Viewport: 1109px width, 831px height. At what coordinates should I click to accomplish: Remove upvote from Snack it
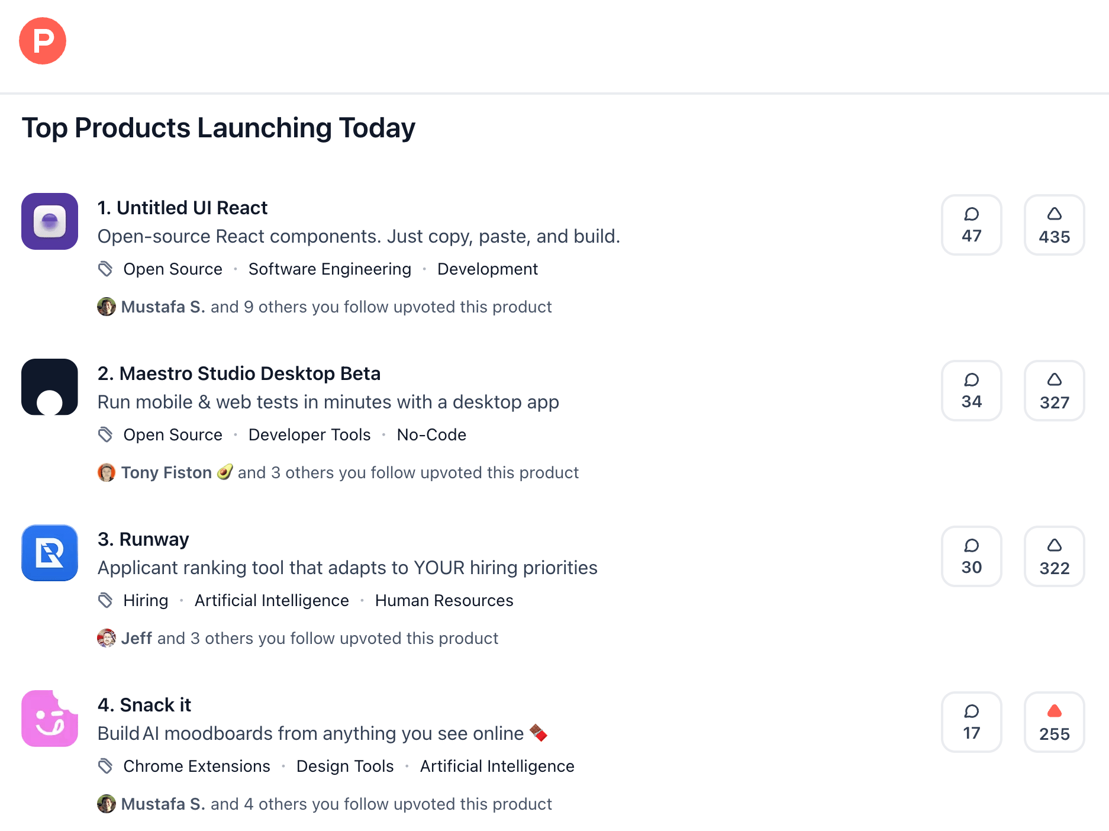[1055, 722]
